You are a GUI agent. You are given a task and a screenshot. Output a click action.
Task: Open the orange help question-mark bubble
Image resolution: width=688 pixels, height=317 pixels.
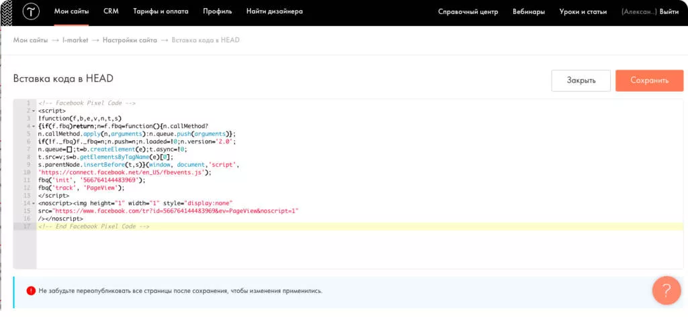pyautogui.click(x=666, y=290)
